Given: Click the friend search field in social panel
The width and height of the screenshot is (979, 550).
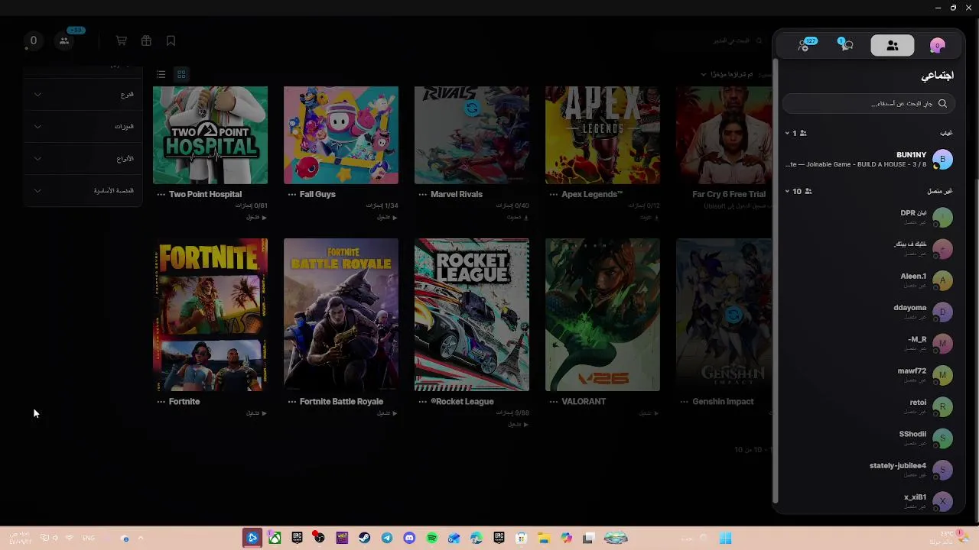Looking at the screenshot, I should point(868,103).
